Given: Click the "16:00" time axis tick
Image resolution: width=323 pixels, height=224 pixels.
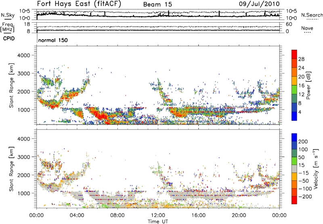Looking at the screenshot, I should pyautogui.click(x=198, y=216).
